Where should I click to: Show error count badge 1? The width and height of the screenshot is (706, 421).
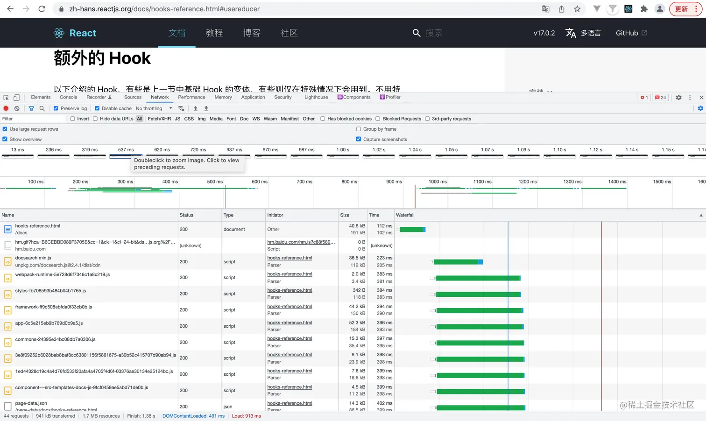tap(644, 98)
